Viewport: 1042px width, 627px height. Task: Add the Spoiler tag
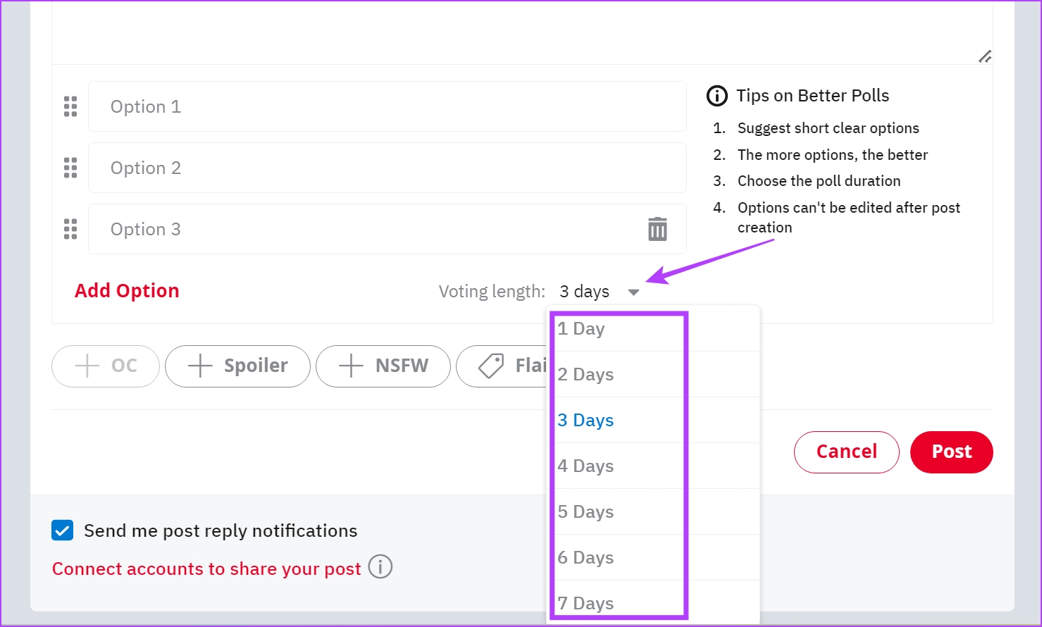pyautogui.click(x=237, y=366)
